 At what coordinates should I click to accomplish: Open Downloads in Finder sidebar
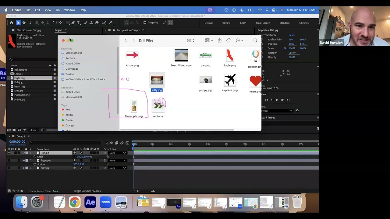click(72, 69)
